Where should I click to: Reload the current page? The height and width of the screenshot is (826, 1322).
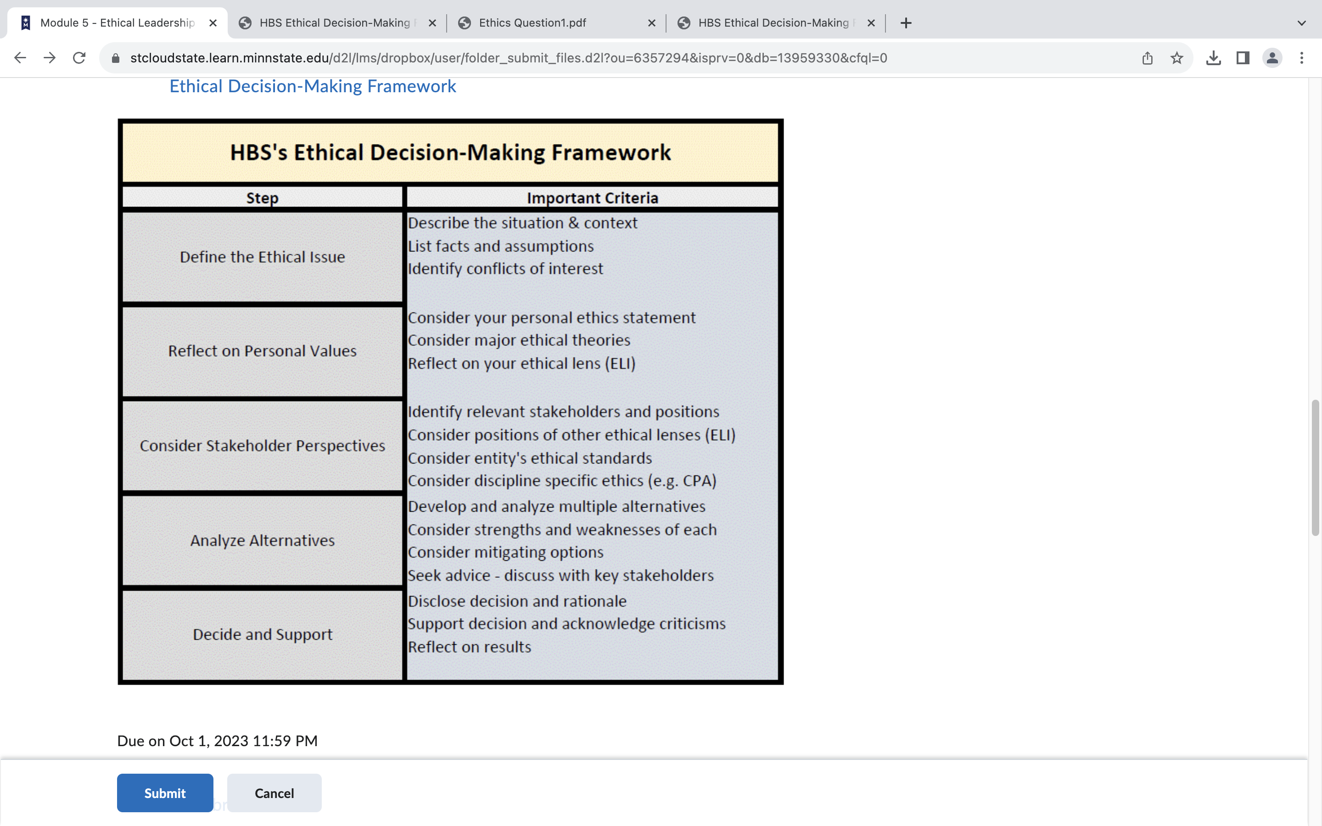78,57
